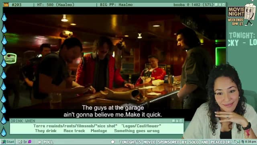
Task: Select the 'Montage' rule
Action: (99, 131)
